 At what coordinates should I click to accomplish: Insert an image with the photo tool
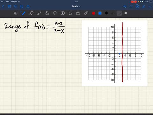[x=70, y=13]
